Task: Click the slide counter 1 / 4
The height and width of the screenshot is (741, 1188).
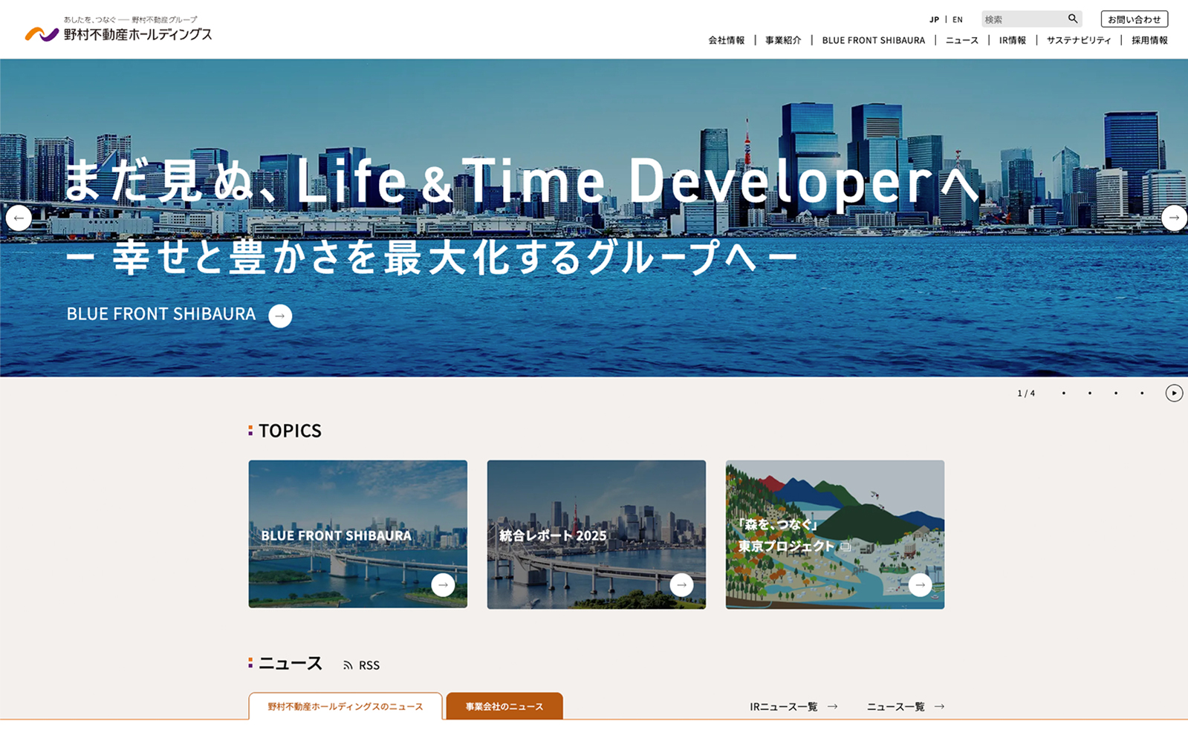Action: pos(1026,394)
